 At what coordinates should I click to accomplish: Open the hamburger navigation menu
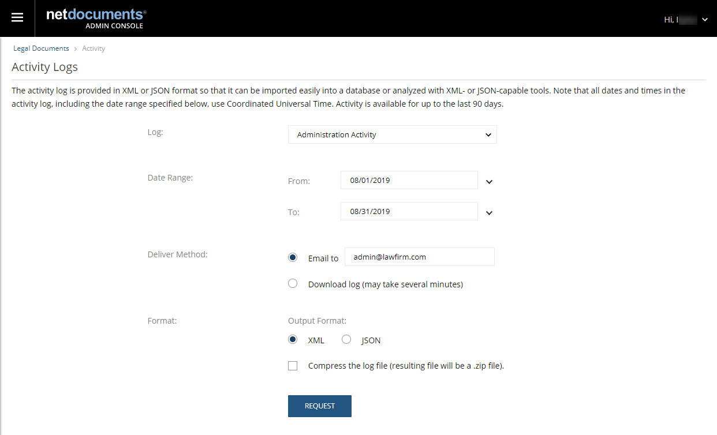click(x=17, y=18)
